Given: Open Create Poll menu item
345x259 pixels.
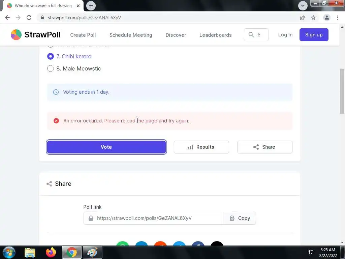Looking at the screenshot, I should click(83, 35).
